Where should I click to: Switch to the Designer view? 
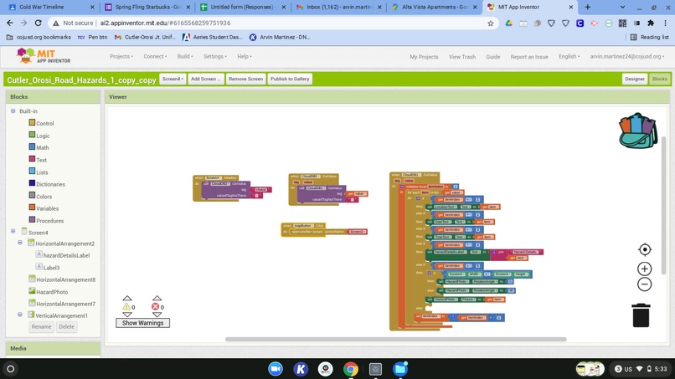(x=635, y=79)
